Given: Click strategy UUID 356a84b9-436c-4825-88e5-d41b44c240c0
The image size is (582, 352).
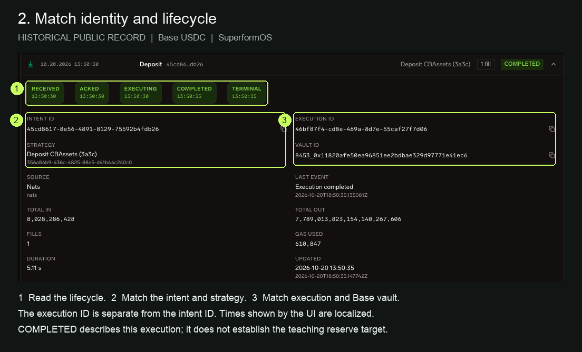Looking at the screenshot, I should (79, 162).
